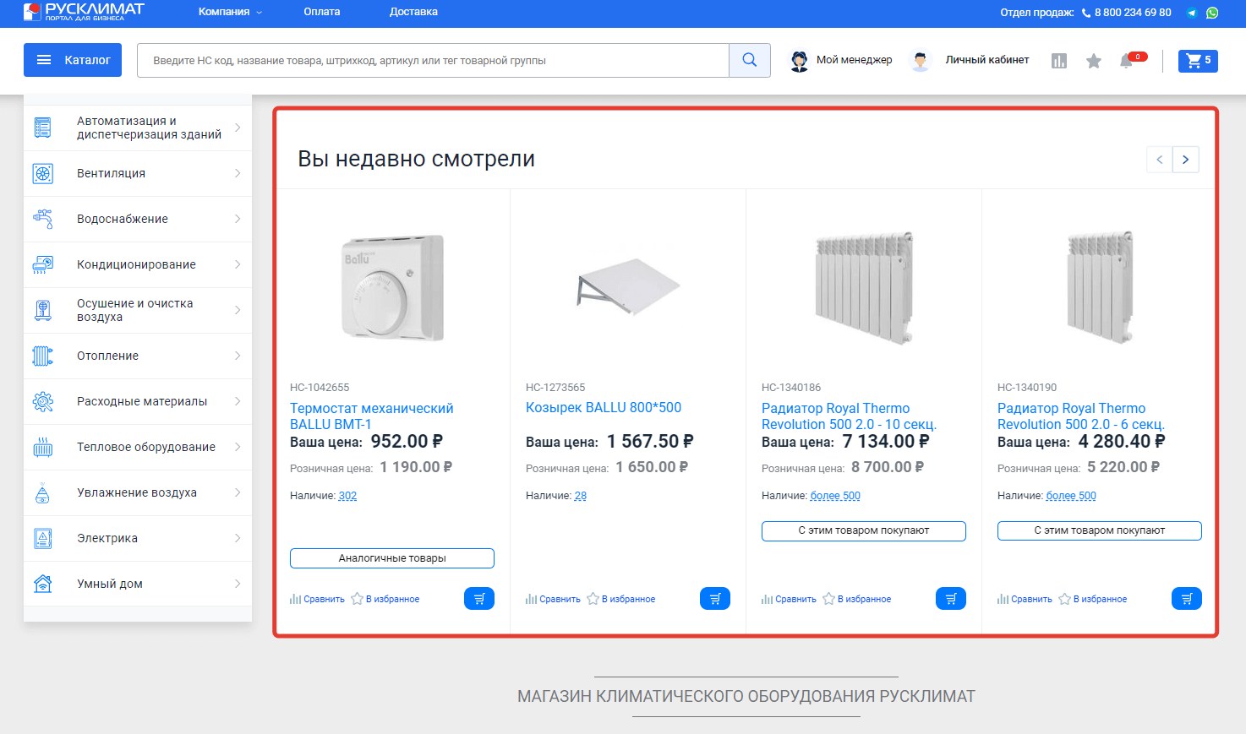1246x734 pixels.
Task: Focus the product search input field
Action: tap(433, 60)
